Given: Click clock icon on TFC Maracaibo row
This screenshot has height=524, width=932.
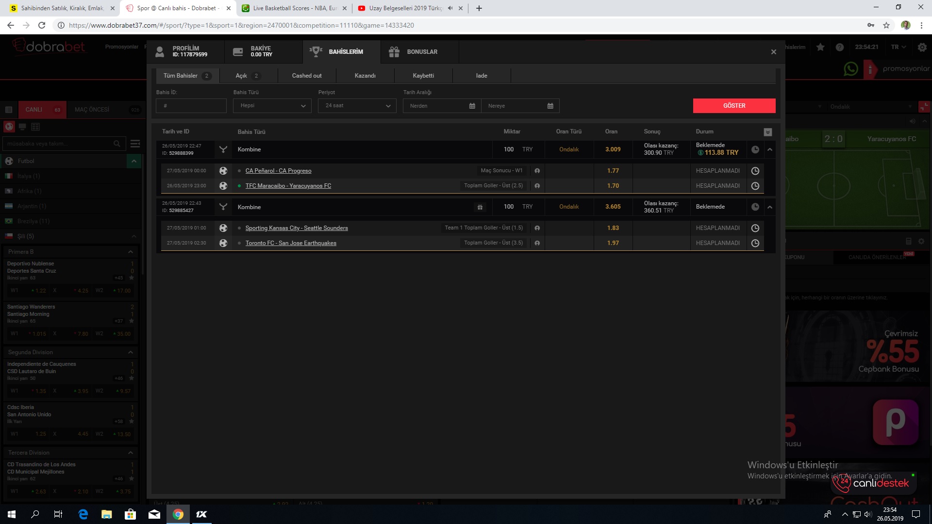Looking at the screenshot, I should (x=755, y=186).
